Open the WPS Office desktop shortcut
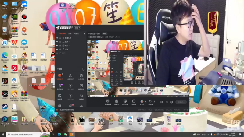The width and height of the screenshot is (244, 137). (14, 44)
